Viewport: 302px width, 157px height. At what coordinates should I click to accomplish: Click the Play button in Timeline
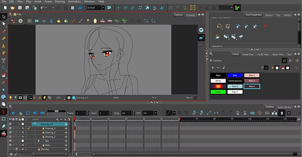tap(13, 113)
